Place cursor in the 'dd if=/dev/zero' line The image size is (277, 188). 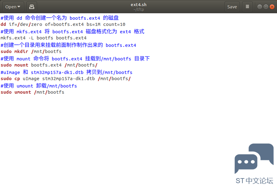pyautogui.click(x=63, y=24)
